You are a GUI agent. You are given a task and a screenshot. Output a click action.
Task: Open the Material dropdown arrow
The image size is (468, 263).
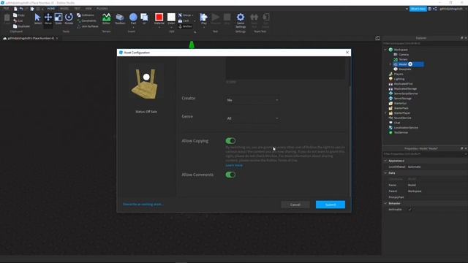159,28
